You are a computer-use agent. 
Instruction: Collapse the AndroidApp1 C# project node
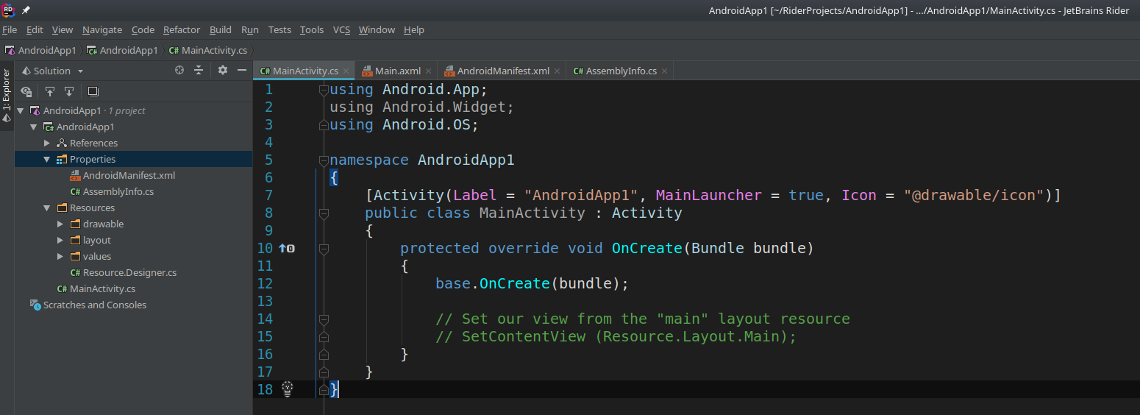coord(33,127)
